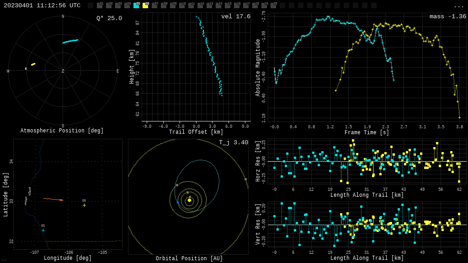468x263 pixels.
Task: Click the zenith Z marker on sky plot
Action: (x=63, y=71)
